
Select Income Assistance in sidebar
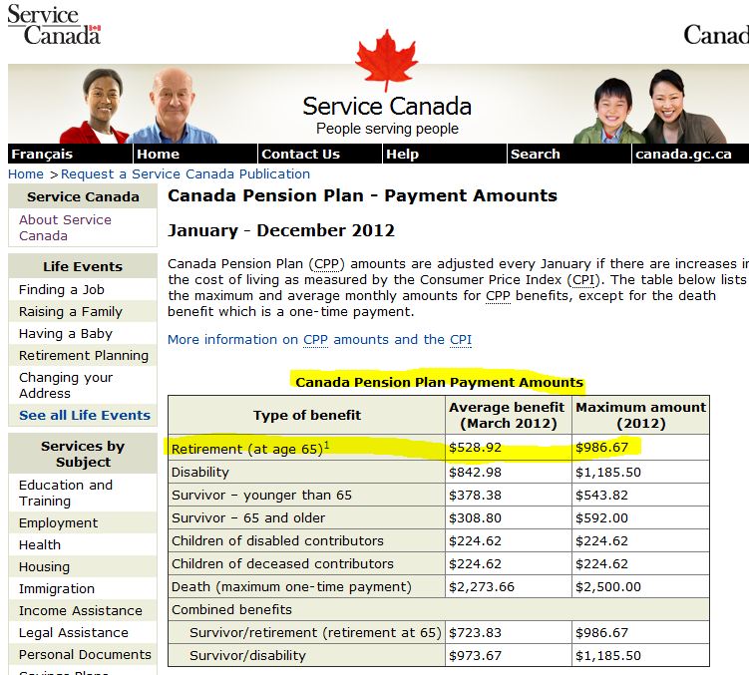tap(80, 610)
